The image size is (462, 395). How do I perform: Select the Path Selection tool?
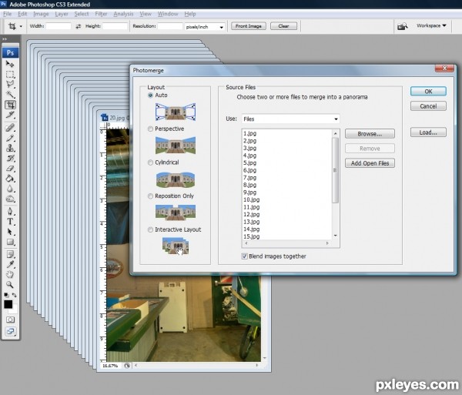coord(10,232)
